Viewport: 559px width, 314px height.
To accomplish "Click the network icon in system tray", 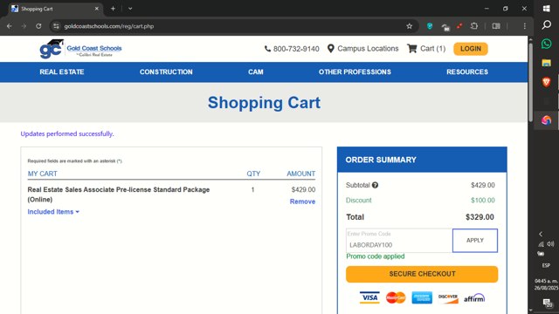I will (542, 244).
